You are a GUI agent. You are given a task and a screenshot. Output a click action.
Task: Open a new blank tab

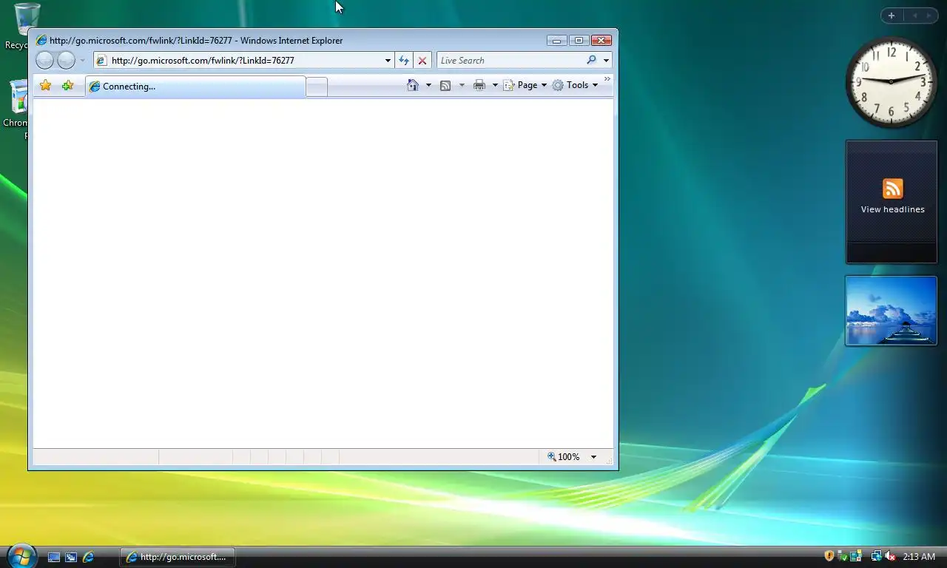point(317,87)
